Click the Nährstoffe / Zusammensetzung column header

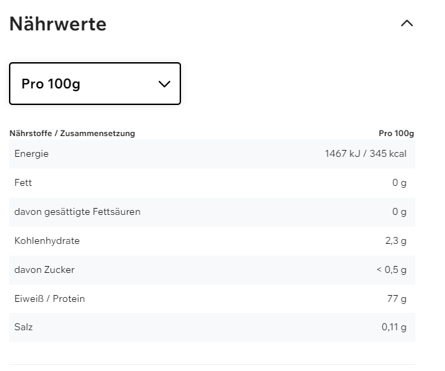[72, 133]
